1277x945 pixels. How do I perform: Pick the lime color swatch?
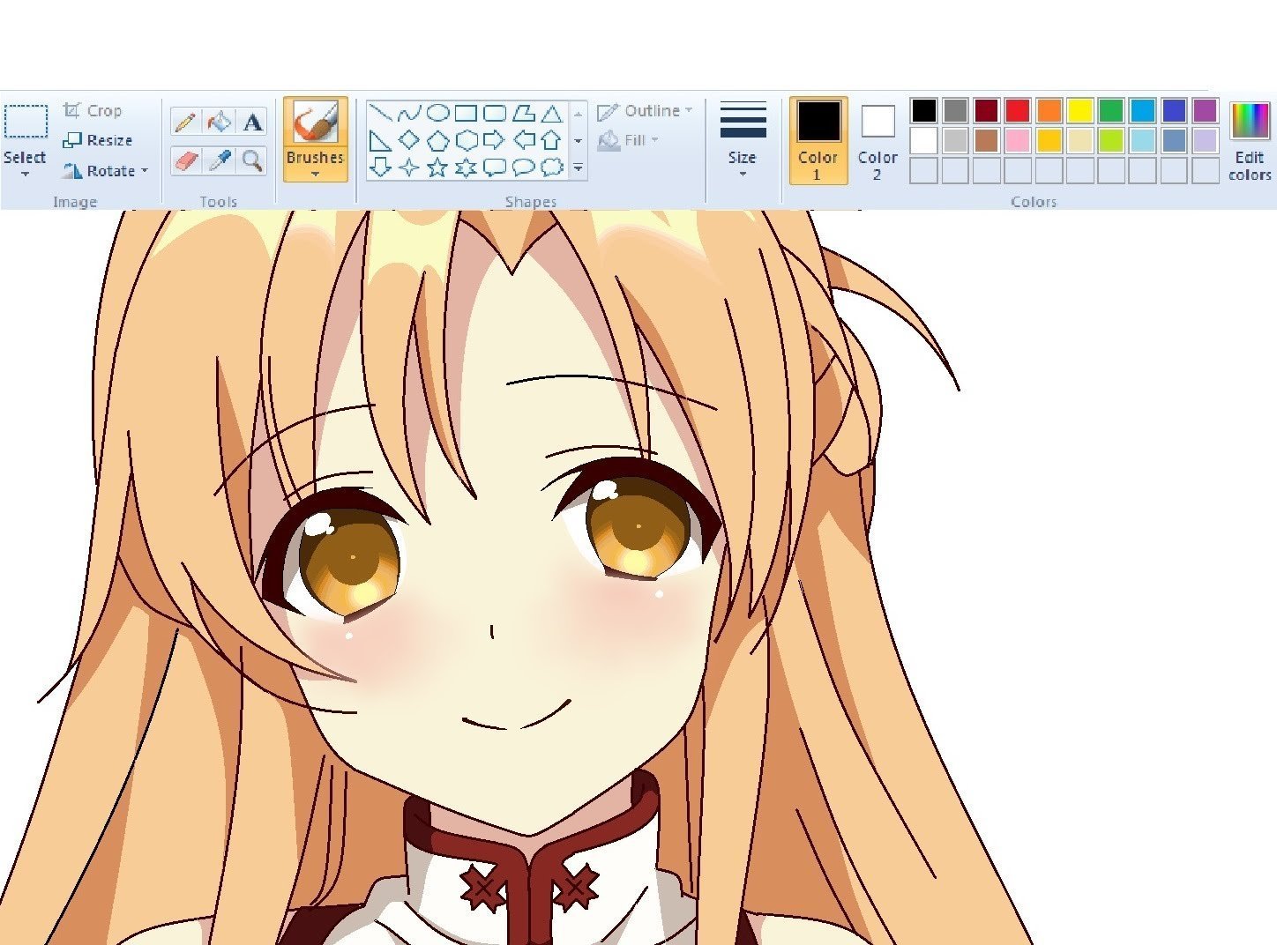(1111, 141)
